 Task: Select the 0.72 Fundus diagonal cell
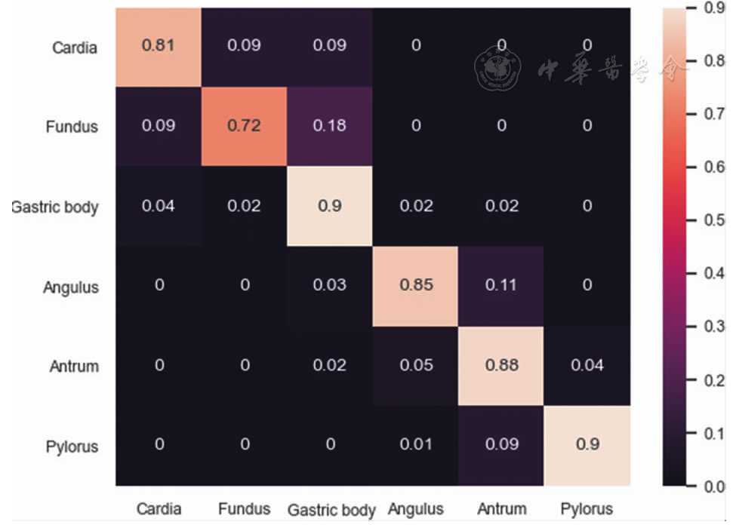(244, 125)
